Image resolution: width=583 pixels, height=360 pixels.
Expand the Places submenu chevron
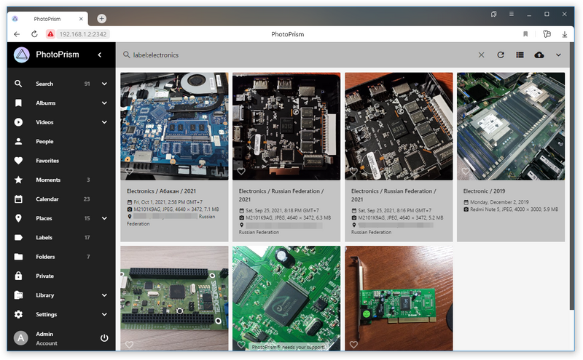pos(104,218)
